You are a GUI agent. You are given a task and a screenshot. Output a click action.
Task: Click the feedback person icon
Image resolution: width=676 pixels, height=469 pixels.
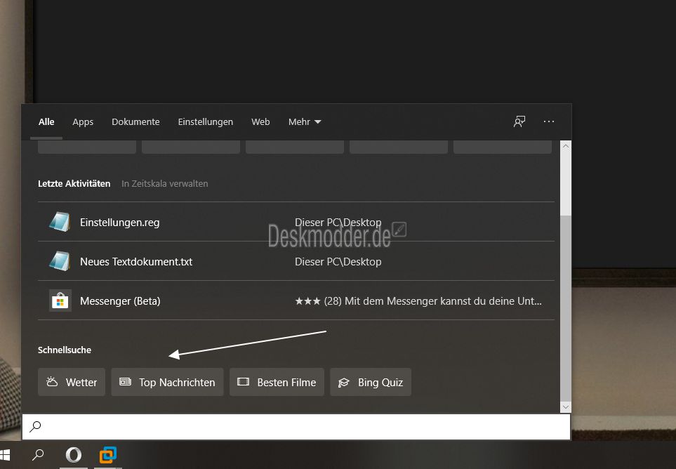519,121
